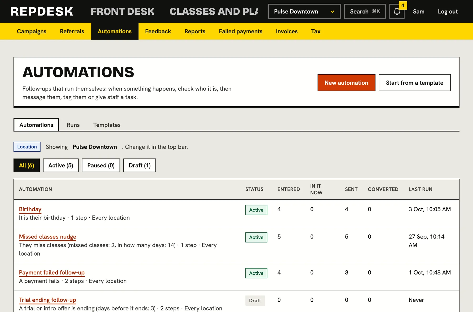Screen dimensions: 473x312
Task: Open the Trial ending follow-up automation
Action: [x=48, y=300]
